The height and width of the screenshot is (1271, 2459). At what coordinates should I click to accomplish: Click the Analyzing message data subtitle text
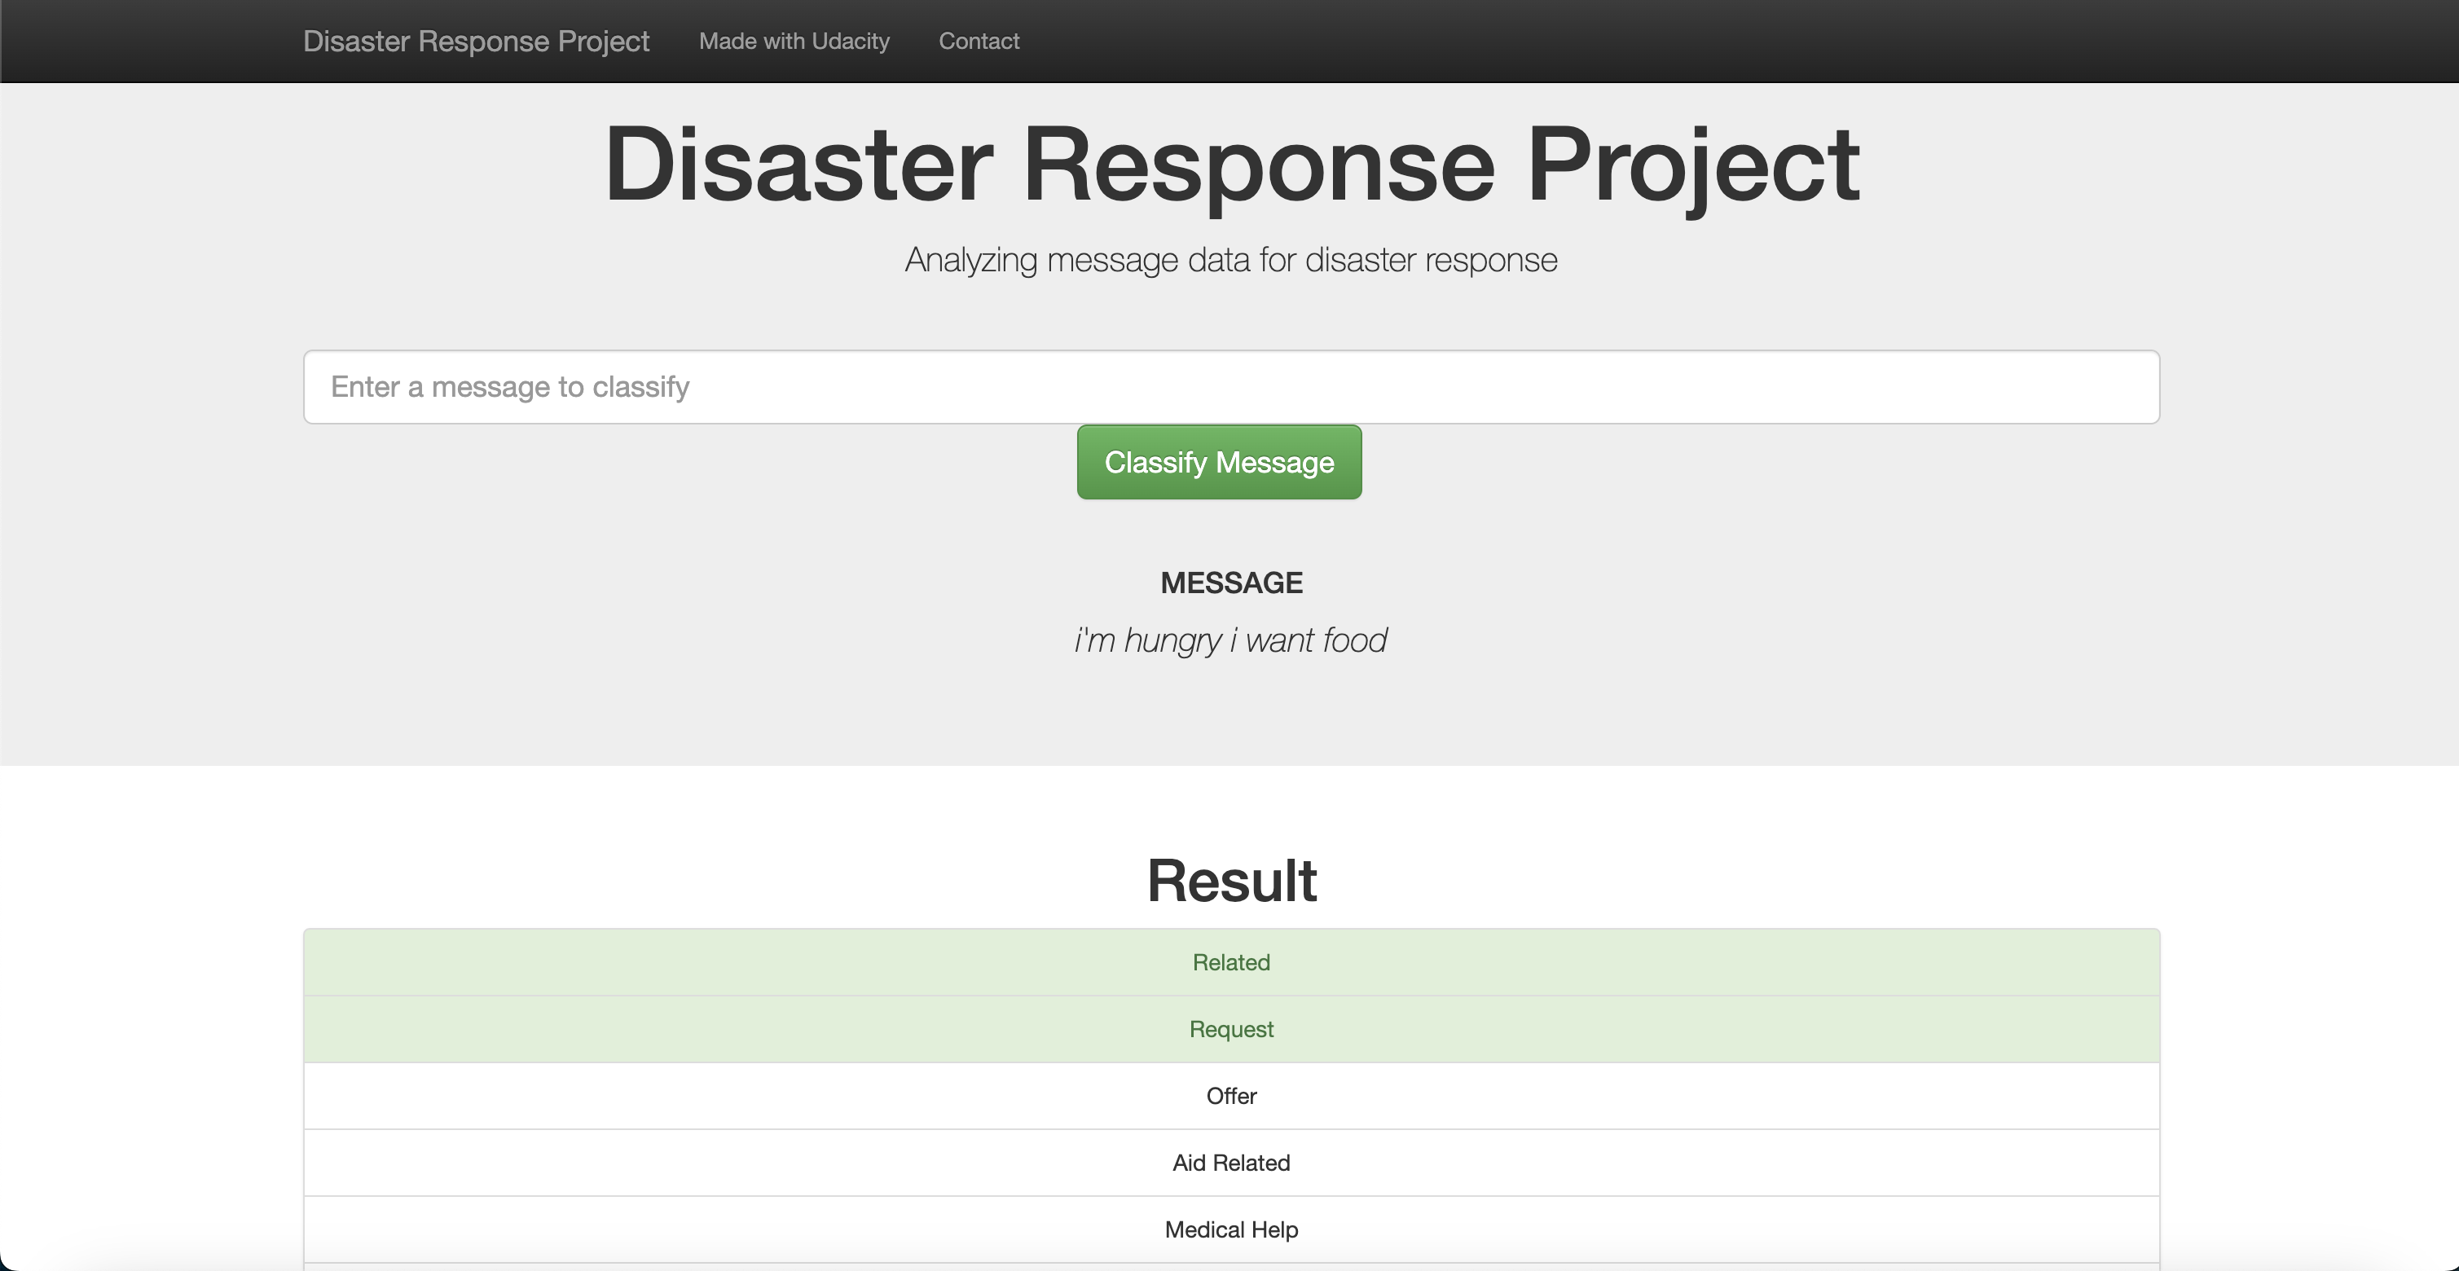click(1229, 260)
